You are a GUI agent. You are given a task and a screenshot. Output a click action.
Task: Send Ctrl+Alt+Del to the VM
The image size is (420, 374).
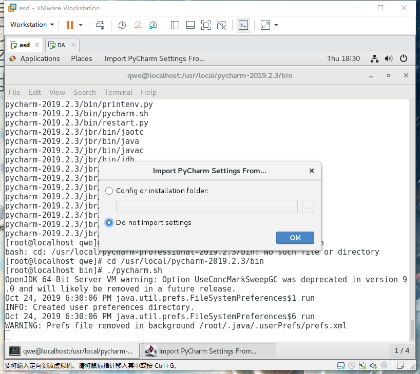click(100, 25)
